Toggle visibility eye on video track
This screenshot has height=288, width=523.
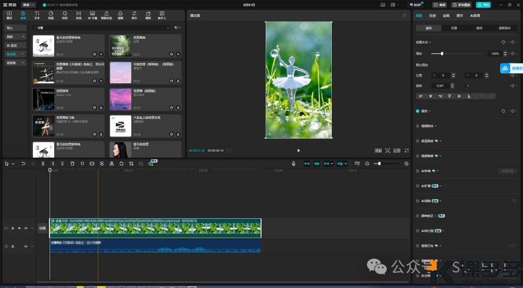[x=19, y=228]
